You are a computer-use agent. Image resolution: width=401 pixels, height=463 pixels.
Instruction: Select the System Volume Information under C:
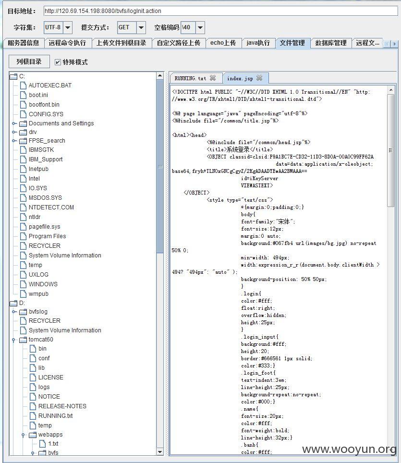pyautogui.click(x=65, y=256)
